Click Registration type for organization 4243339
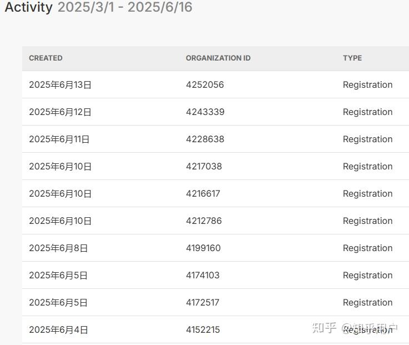 (367, 112)
